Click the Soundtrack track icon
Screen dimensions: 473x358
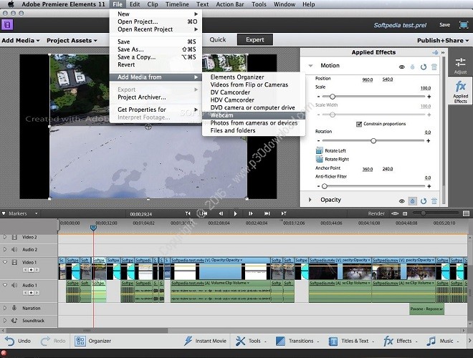(14, 320)
